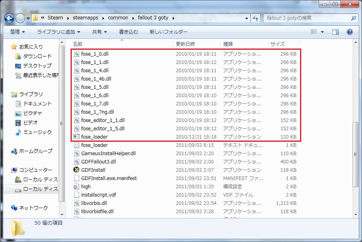This screenshot has height=242, width=362.
Task: Select the high configuration file icon
Action: coord(77,186)
